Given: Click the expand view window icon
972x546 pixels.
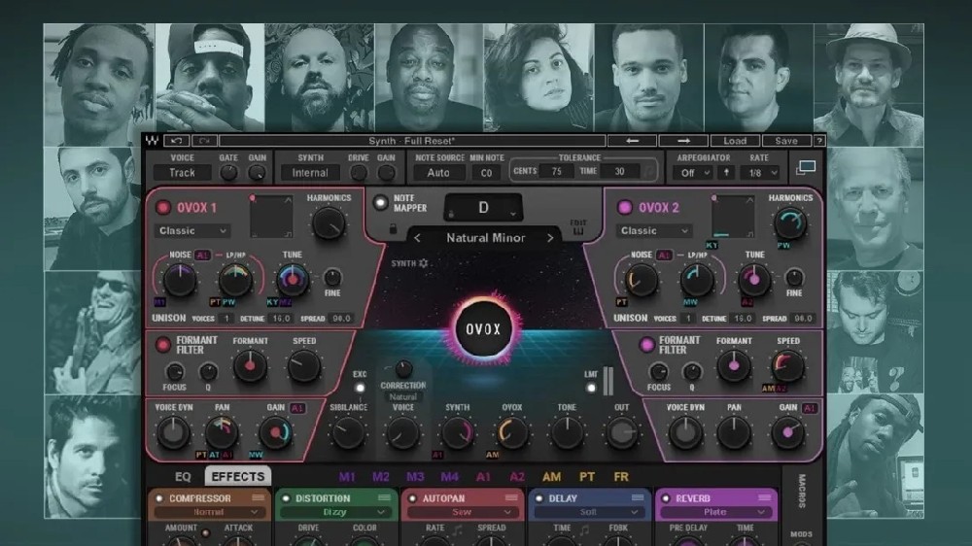Looking at the screenshot, I should [x=806, y=167].
